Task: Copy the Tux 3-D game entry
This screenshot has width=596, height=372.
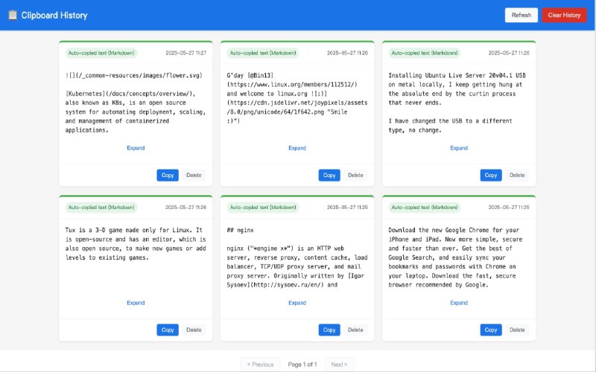Action: [168, 330]
